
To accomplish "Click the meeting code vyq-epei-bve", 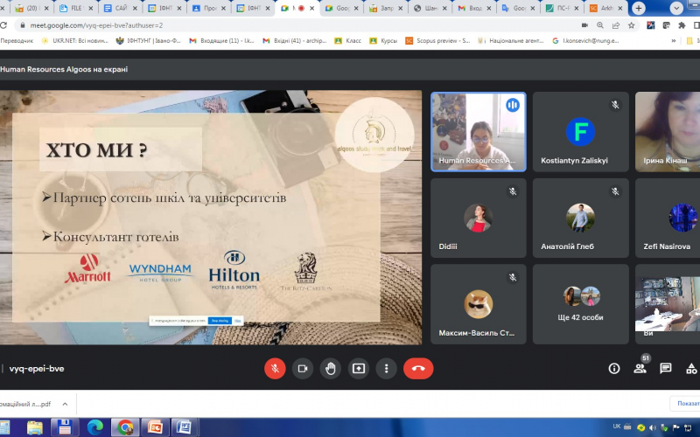I will coord(37,369).
